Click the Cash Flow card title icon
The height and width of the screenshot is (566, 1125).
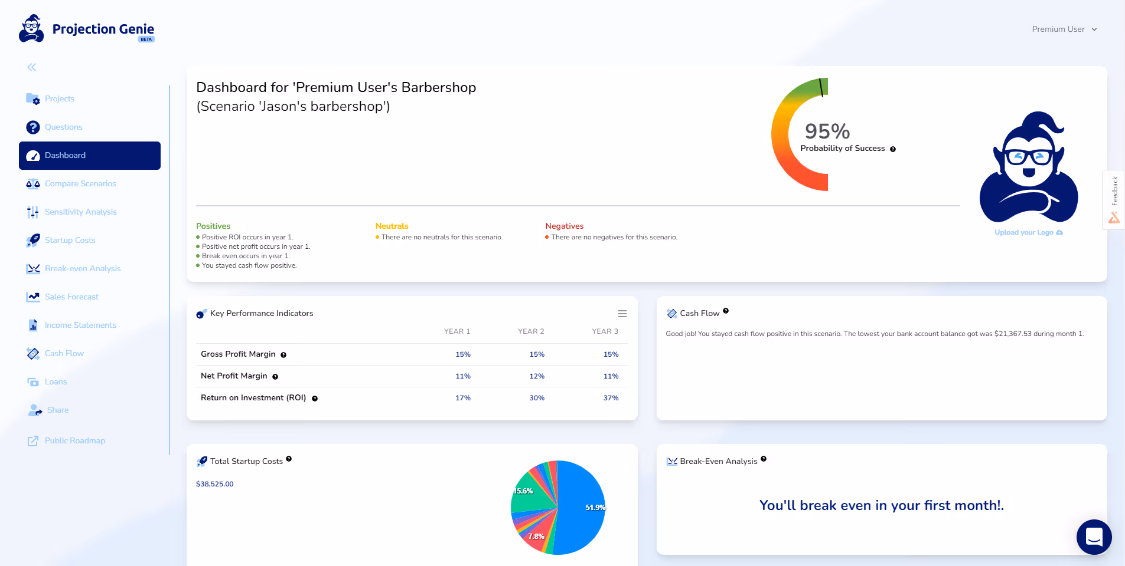pyautogui.click(x=672, y=314)
